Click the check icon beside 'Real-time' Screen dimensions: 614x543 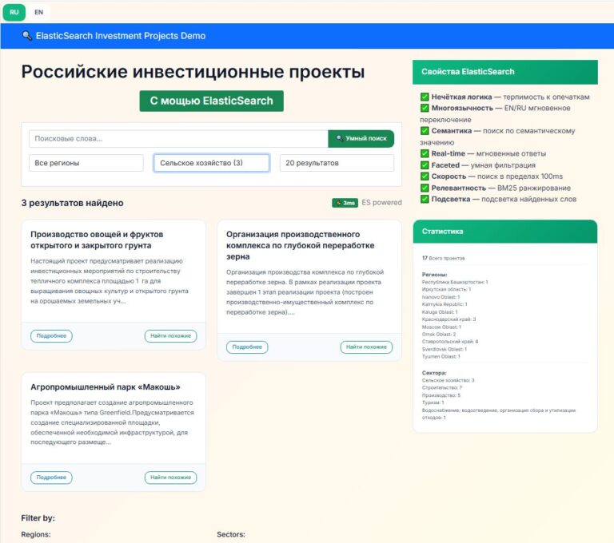(425, 153)
